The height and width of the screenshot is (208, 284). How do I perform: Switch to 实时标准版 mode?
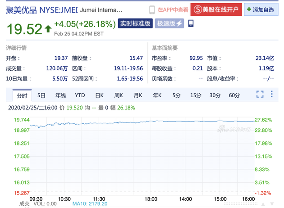135,23
